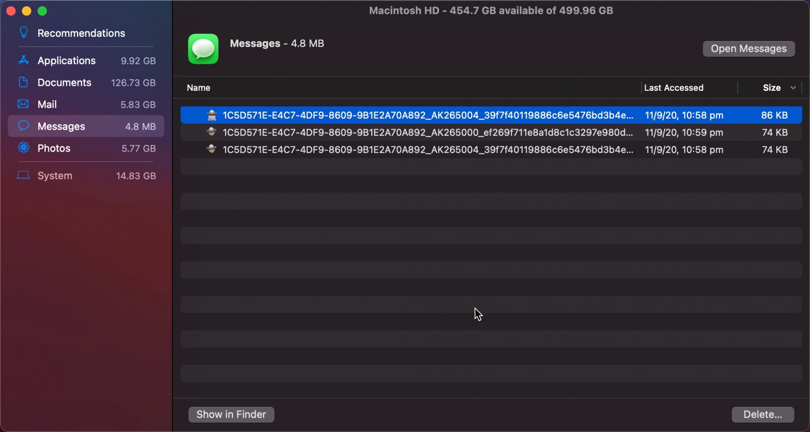Click the Applications 9.92 GB size value
This screenshot has height=432, width=810.
click(138, 61)
